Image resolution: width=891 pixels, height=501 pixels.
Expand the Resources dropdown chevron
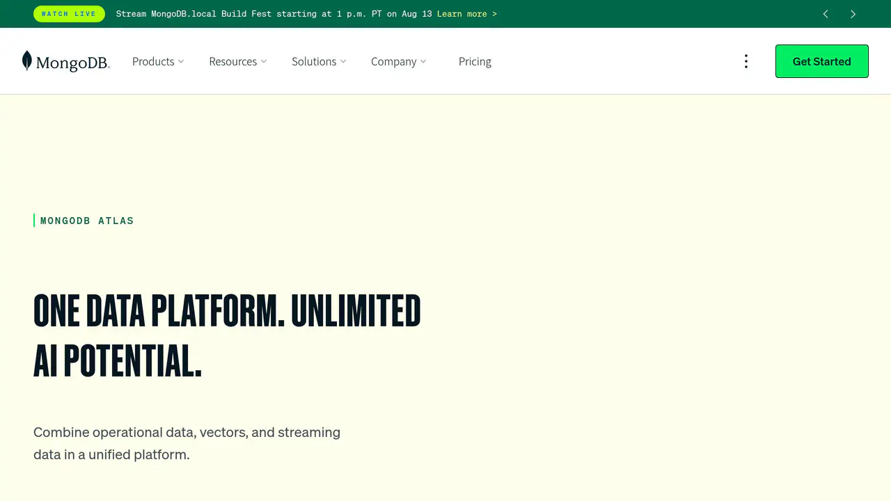click(x=264, y=61)
